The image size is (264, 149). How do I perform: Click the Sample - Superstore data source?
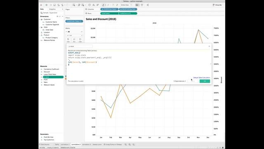point(50,13)
